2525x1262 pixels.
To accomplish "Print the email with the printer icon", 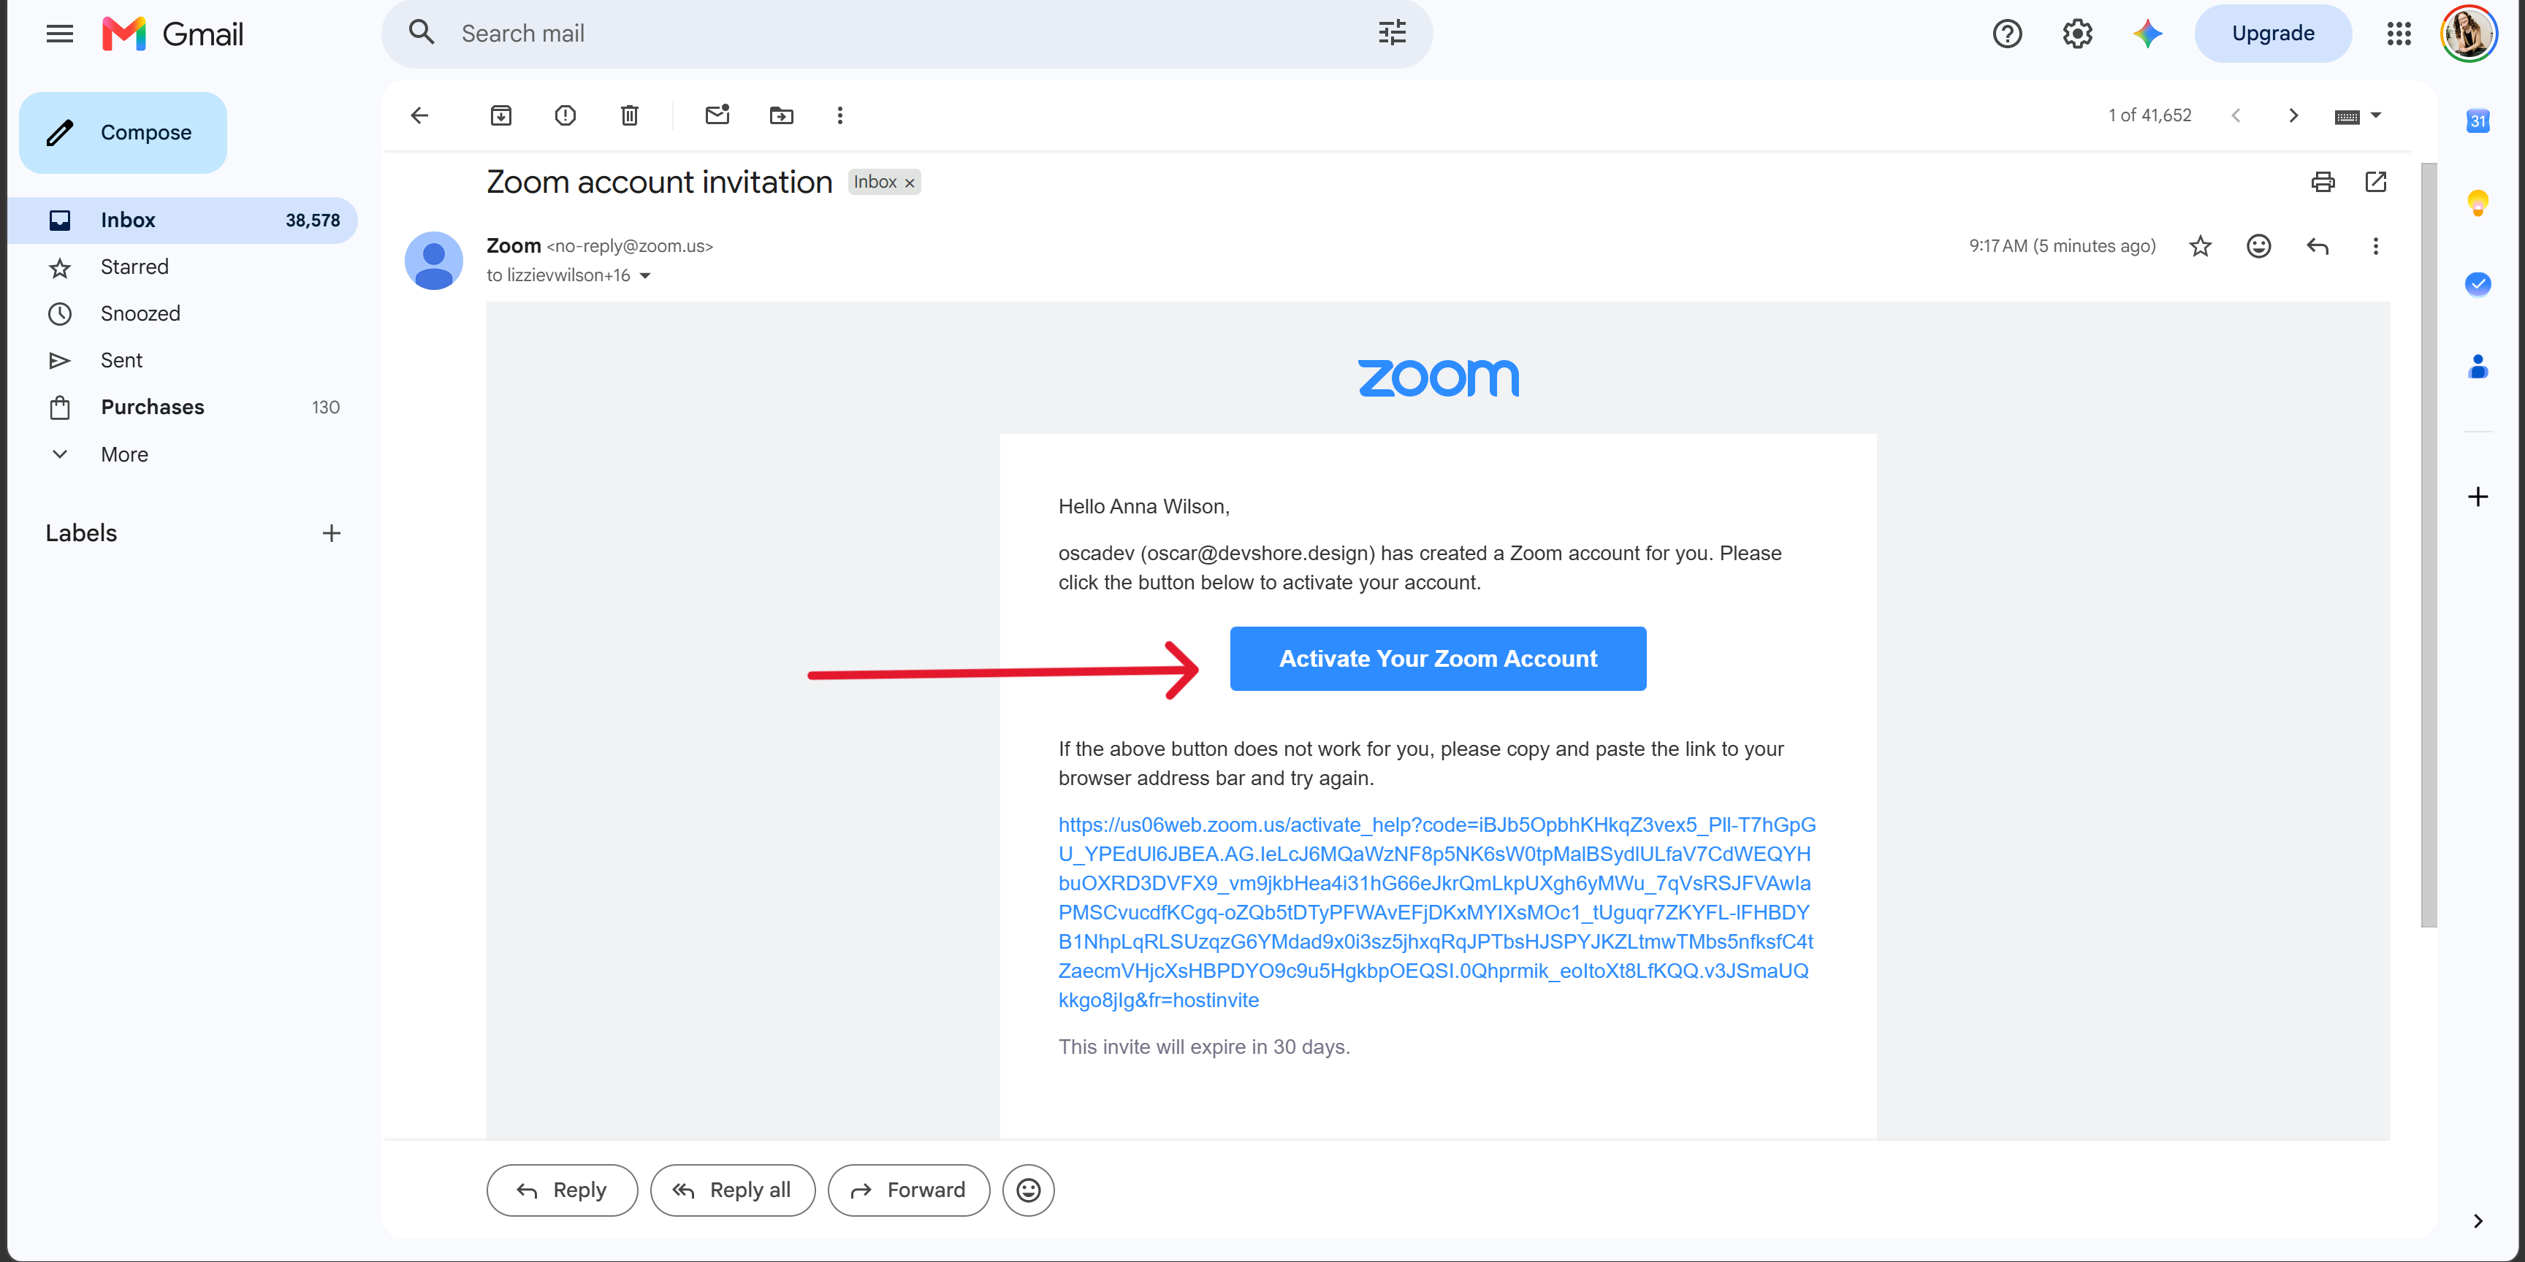I will tap(2322, 181).
